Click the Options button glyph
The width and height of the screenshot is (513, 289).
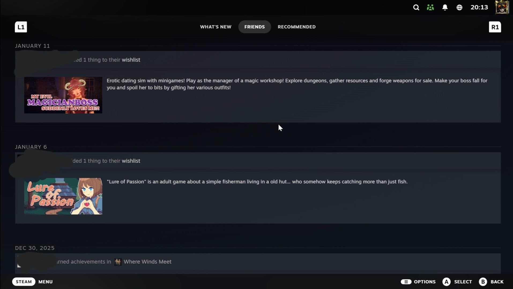click(x=406, y=282)
